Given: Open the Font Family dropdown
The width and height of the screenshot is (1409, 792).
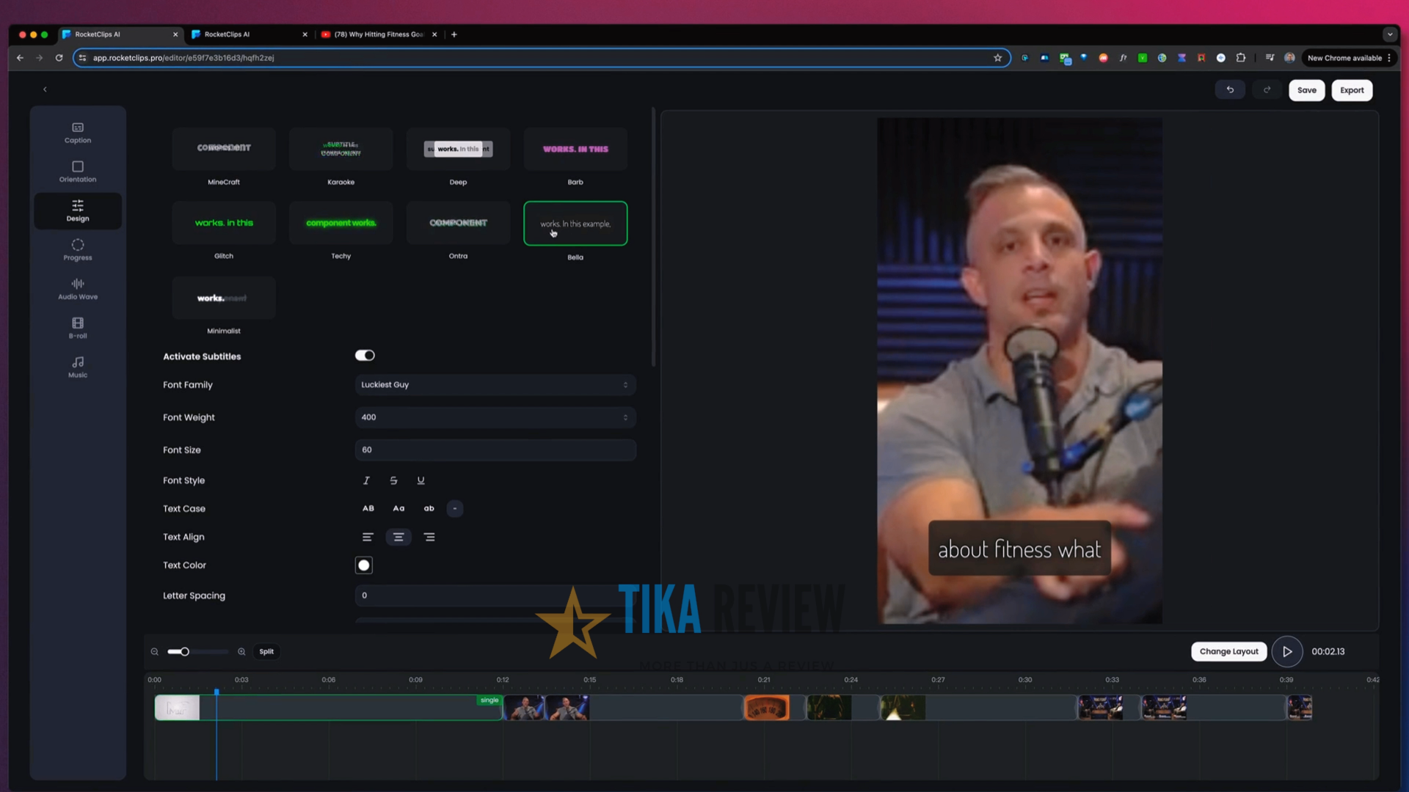Looking at the screenshot, I should point(495,384).
